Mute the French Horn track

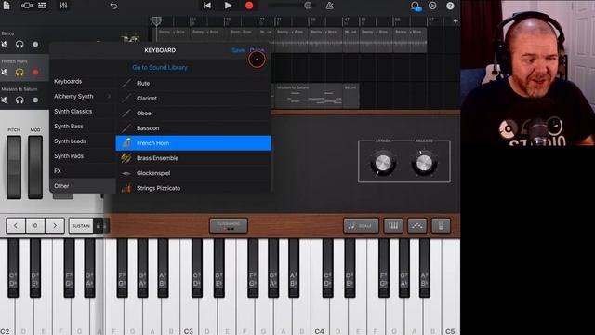tap(4, 73)
